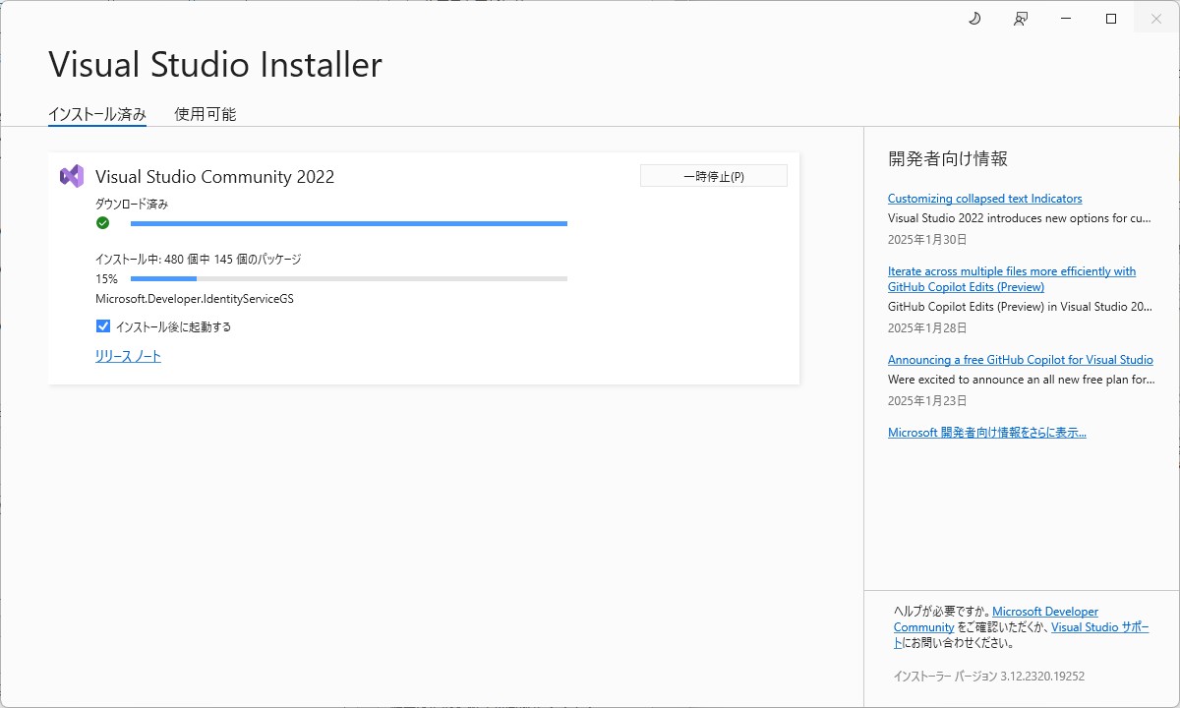
Task: Open Announcing a free GitHub Copilot article
Action: (x=1020, y=360)
